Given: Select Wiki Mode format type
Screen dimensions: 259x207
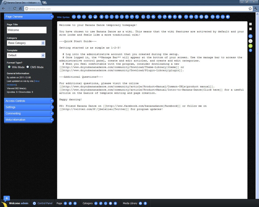Looking at the screenshot, I should pyautogui.click(x=9, y=67).
